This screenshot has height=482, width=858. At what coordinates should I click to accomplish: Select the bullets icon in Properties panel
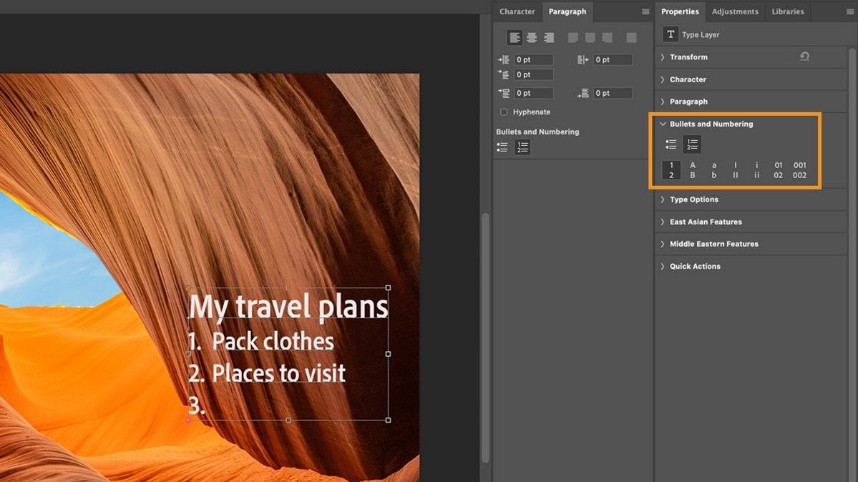click(671, 144)
